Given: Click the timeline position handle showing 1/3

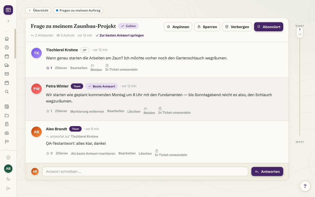Looking at the screenshot, I should 300,32.
